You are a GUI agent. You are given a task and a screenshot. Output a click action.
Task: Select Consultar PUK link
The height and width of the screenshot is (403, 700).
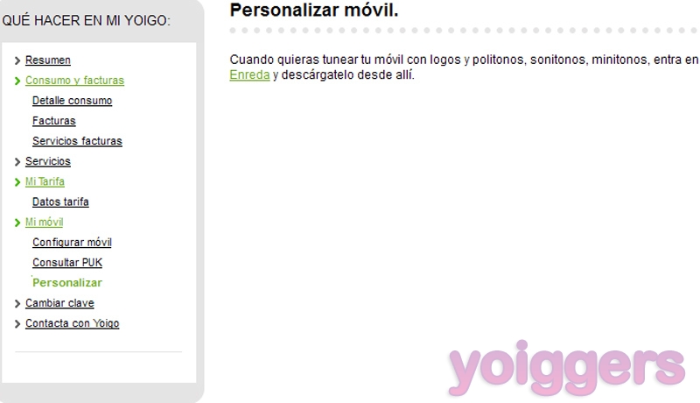pyautogui.click(x=67, y=262)
